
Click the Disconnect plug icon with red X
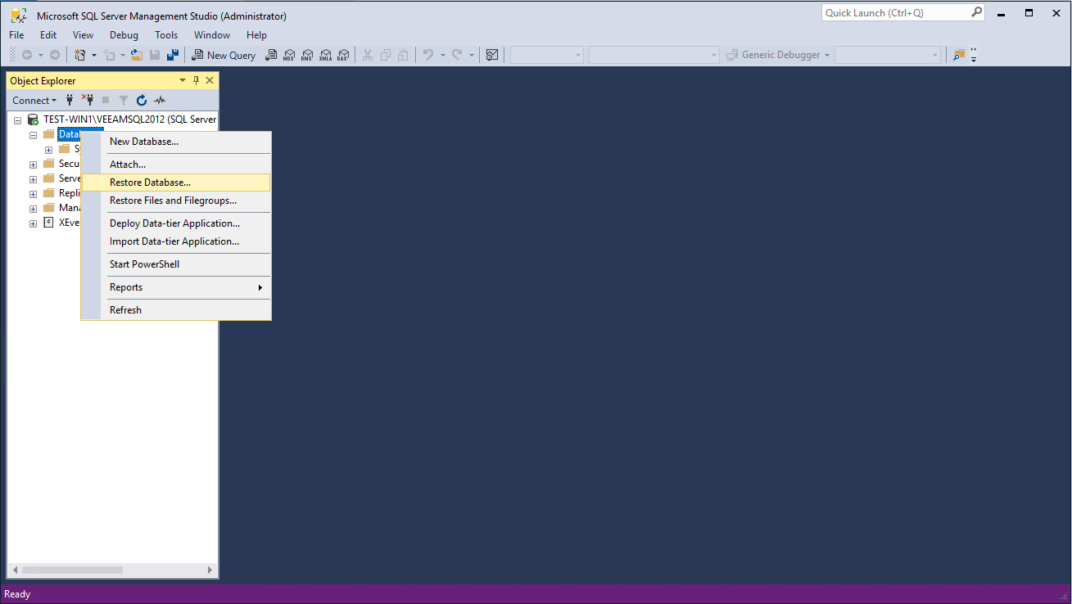click(87, 100)
